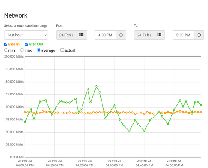
Task: Open the 'last hour' range dropdown
Action: [x=26, y=35]
